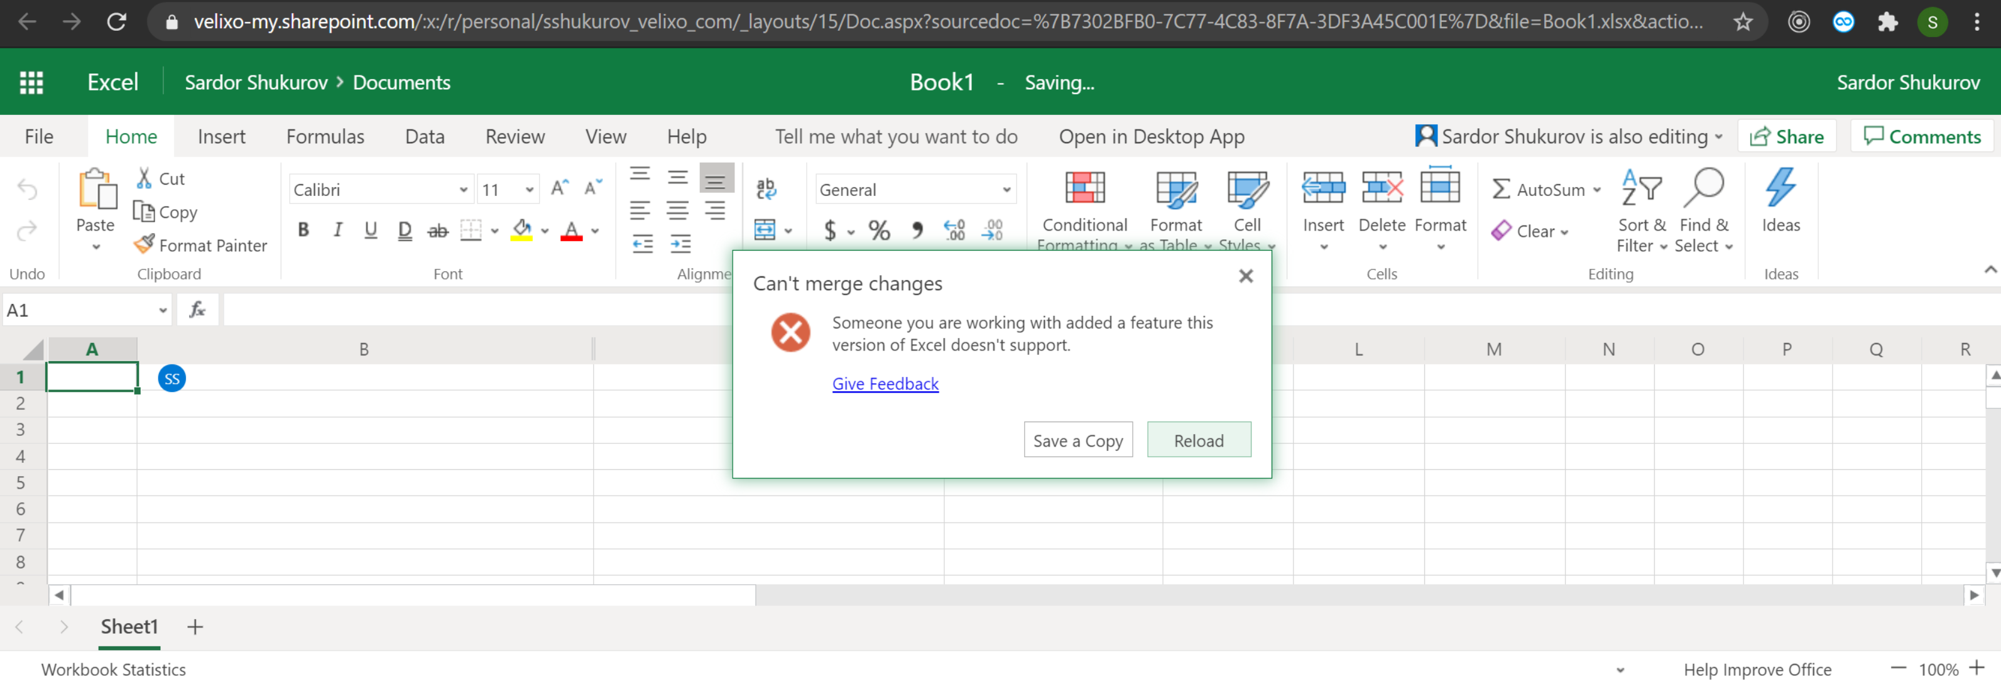Image resolution: width=2001 pixels, height=684 pixels.
Task: Click the Wrap Text icon
Action: tap(766, 188)
